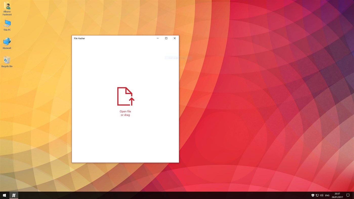The width and height of the screenshot is (354, 199).
Task: Click the File Hasher title bar label
Action: [79, 38]
